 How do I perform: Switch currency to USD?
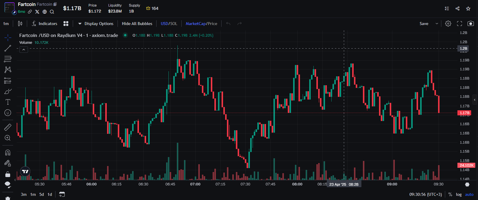click(x=165, y=24)
